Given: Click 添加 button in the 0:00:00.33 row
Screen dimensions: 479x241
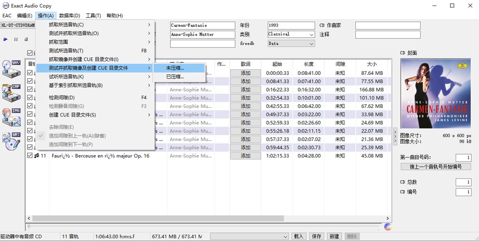Looking at the screenshot, I should point(245,73).
